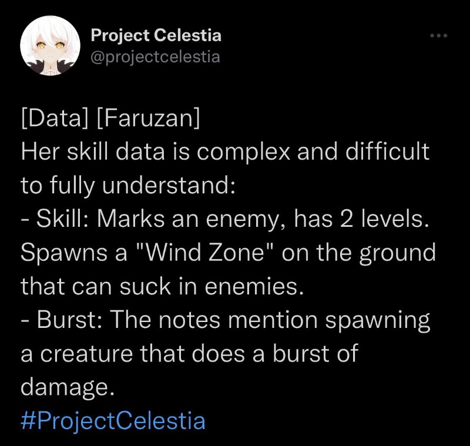Open the #ProjectCelestia hashtag
Viewport: 470px width, 446px height.
coord(113,421)
